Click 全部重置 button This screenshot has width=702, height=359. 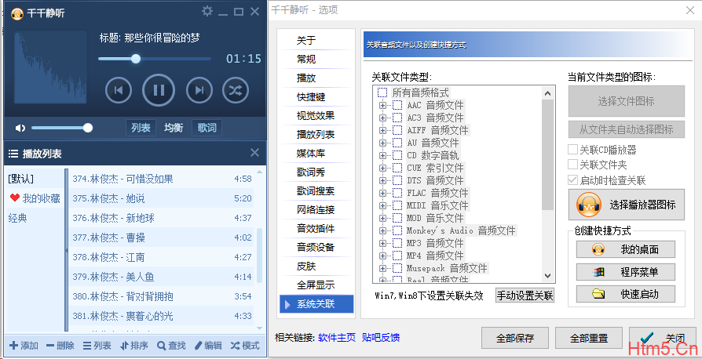pyautogui.click(x=589, y=338)
